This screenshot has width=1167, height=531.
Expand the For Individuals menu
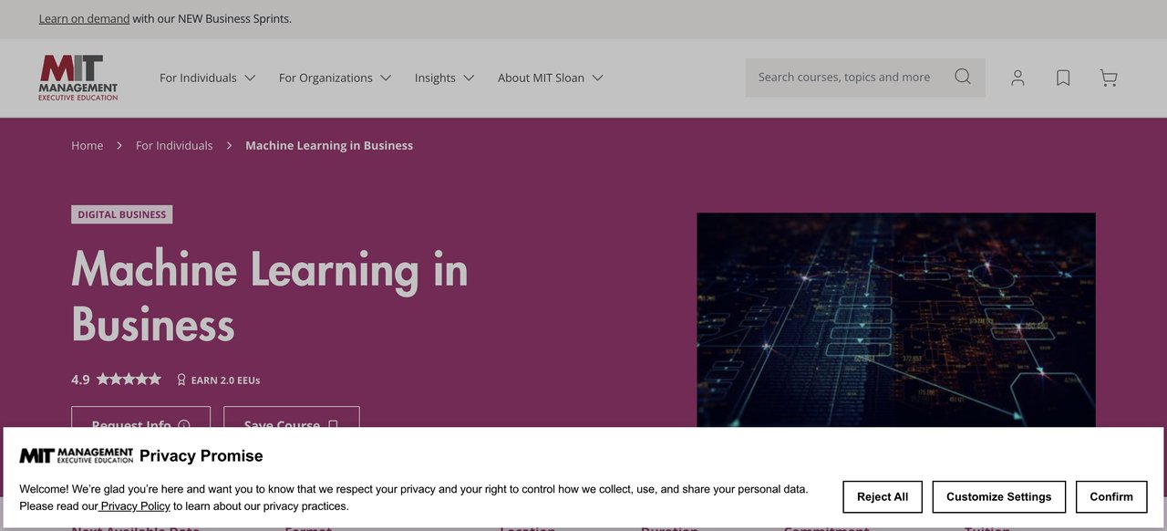click(207, 78)
